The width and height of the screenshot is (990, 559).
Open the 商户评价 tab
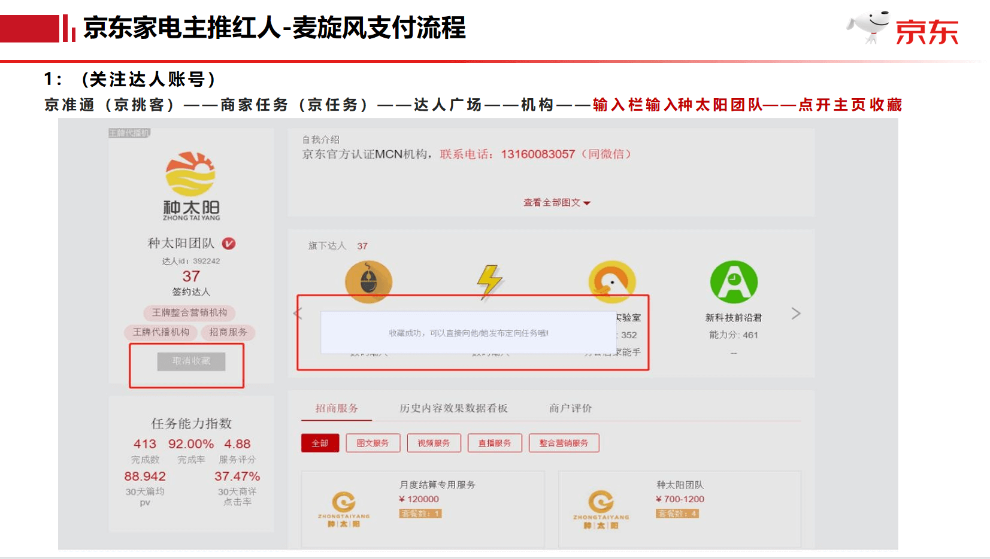tap(570, 408)
